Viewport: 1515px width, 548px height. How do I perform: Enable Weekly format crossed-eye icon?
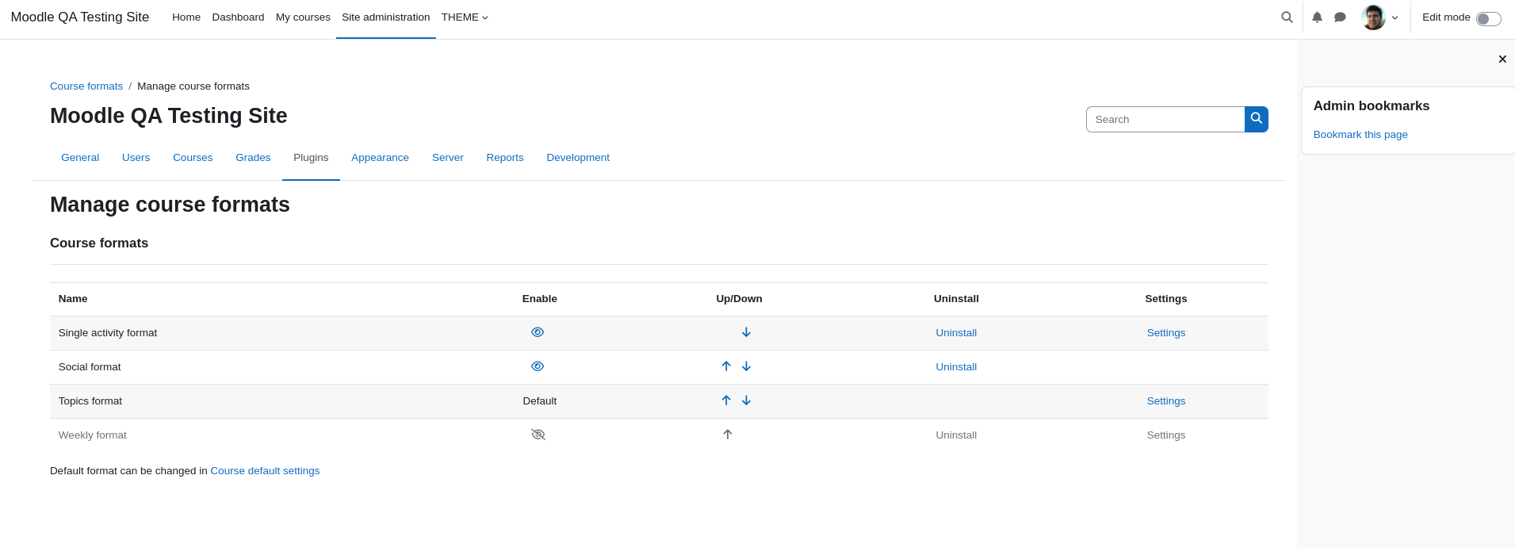tap(538, 435)
